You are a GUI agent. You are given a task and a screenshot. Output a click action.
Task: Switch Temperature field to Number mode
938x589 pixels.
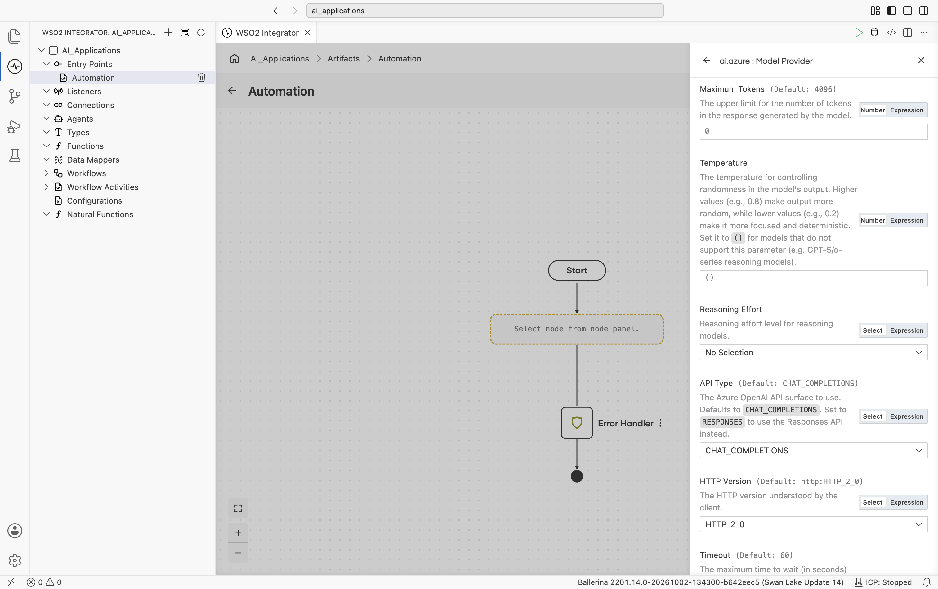pos(872,220)
